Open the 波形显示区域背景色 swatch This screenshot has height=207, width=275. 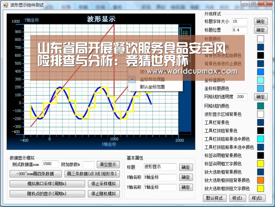click(261, 114)
